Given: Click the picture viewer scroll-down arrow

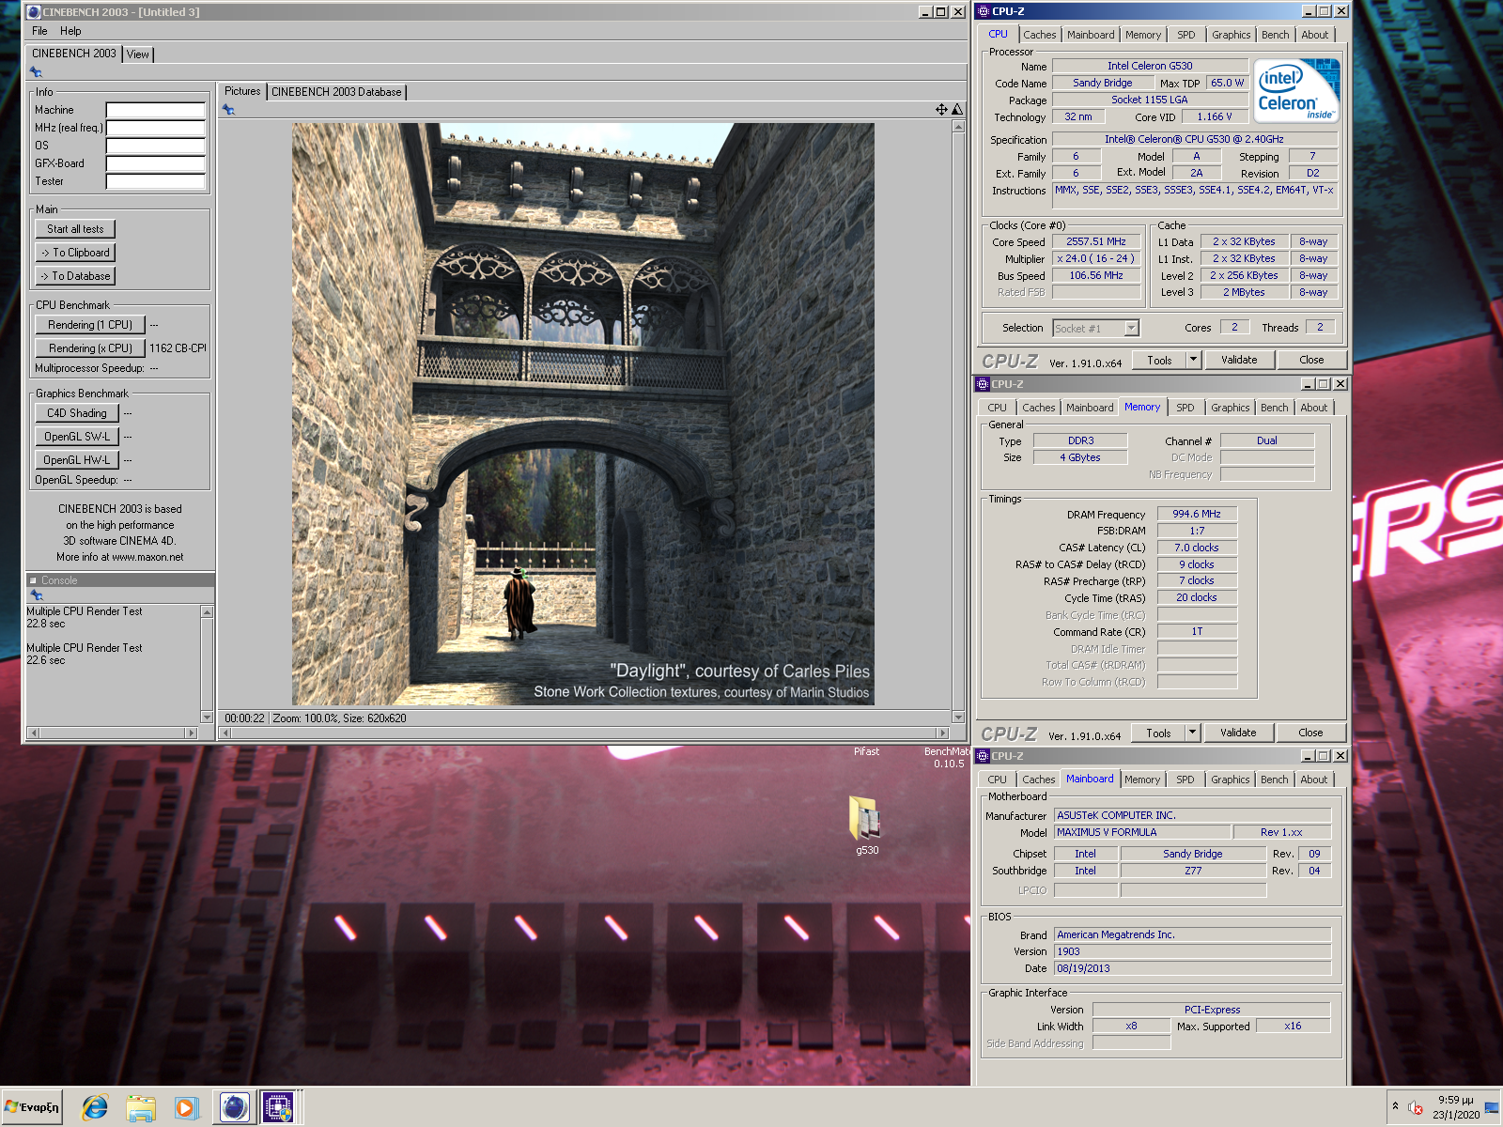Looking at the screenshot, I should point(958,718).
